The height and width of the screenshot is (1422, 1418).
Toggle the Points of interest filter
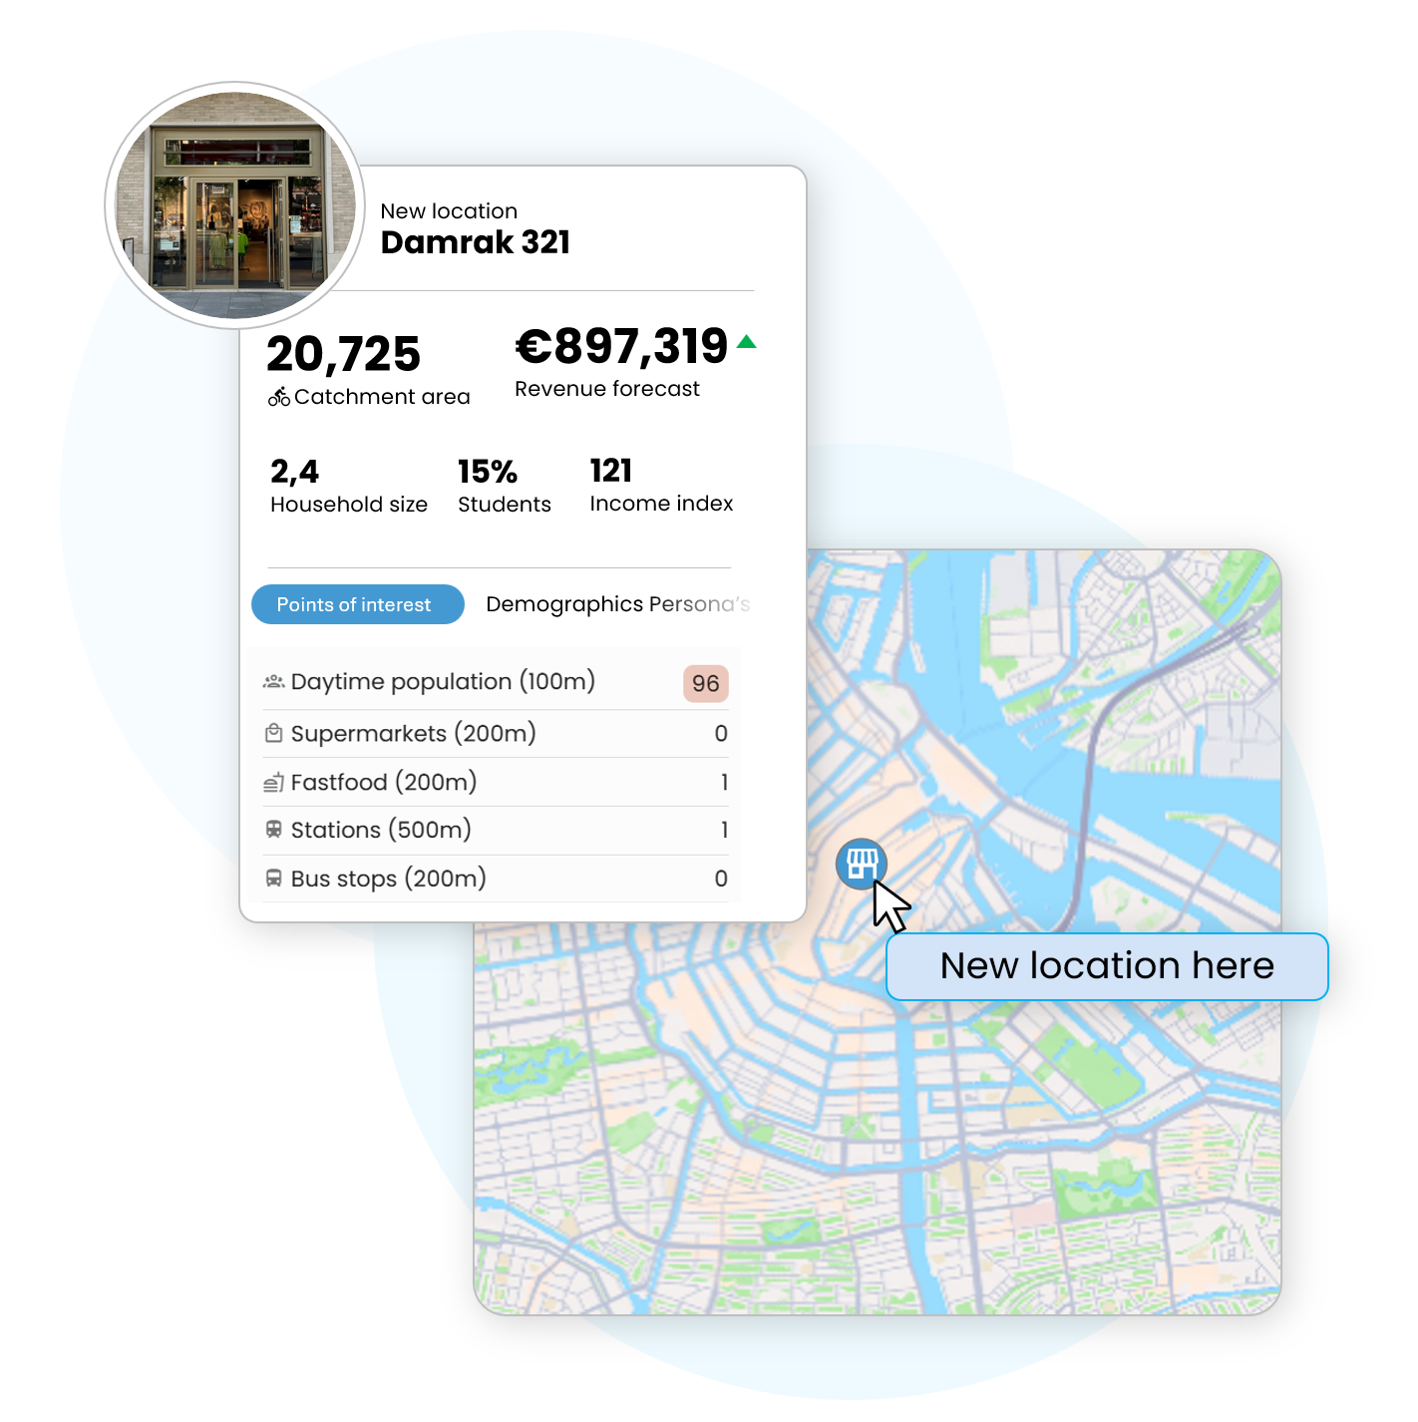click(x=357, y=604)
